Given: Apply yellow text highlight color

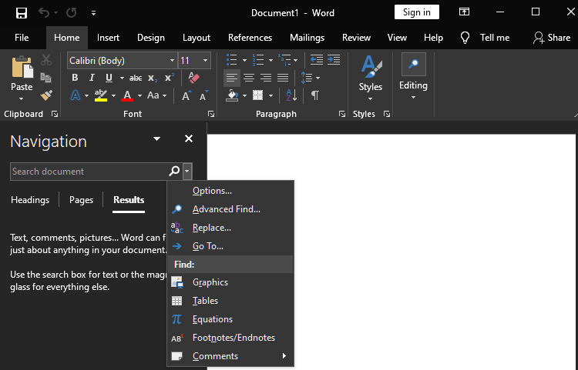Looking at the screenshot, I should pyautogui.click(x=101, y=95).
